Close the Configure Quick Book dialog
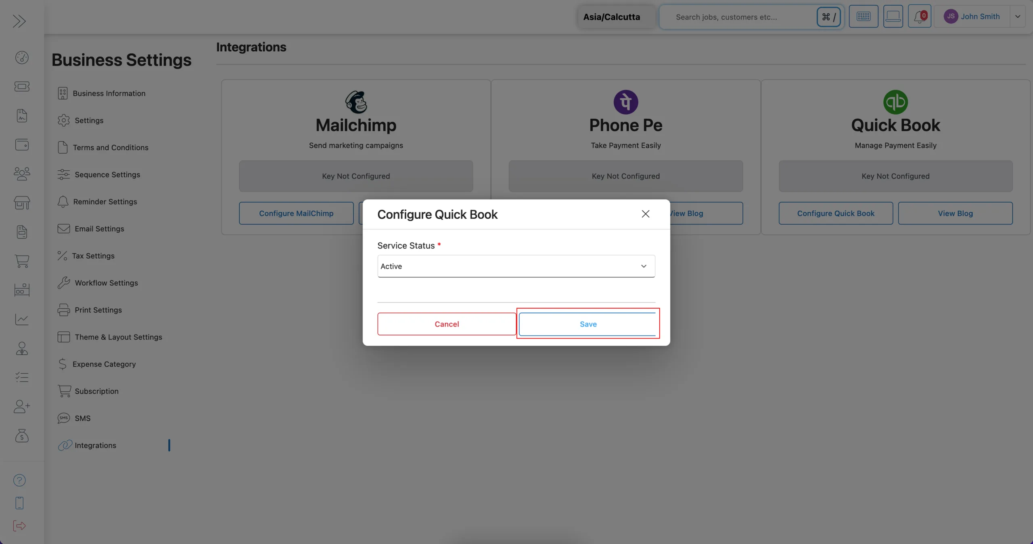The width and height of the screenshot is (1033, 544). click(646, 214)
